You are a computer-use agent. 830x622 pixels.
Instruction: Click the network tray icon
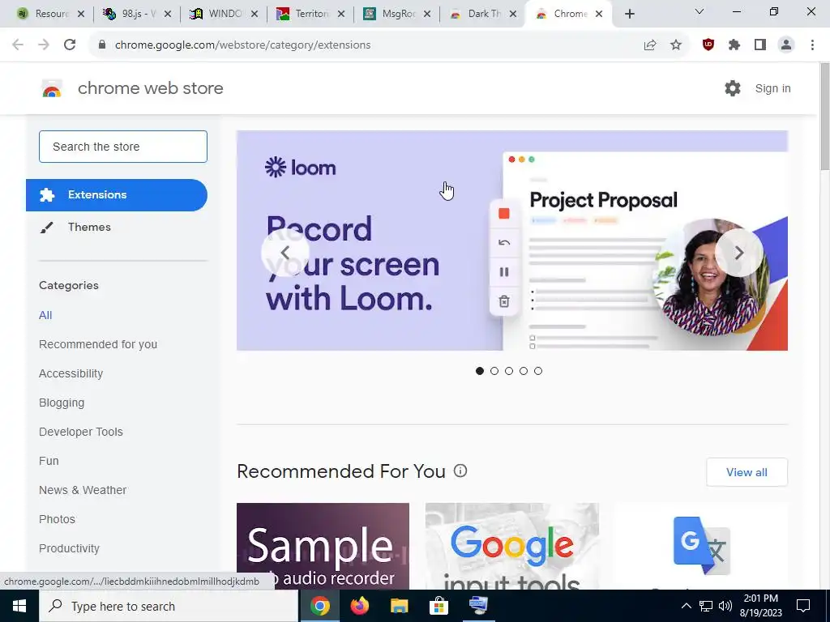click(706, 606)
